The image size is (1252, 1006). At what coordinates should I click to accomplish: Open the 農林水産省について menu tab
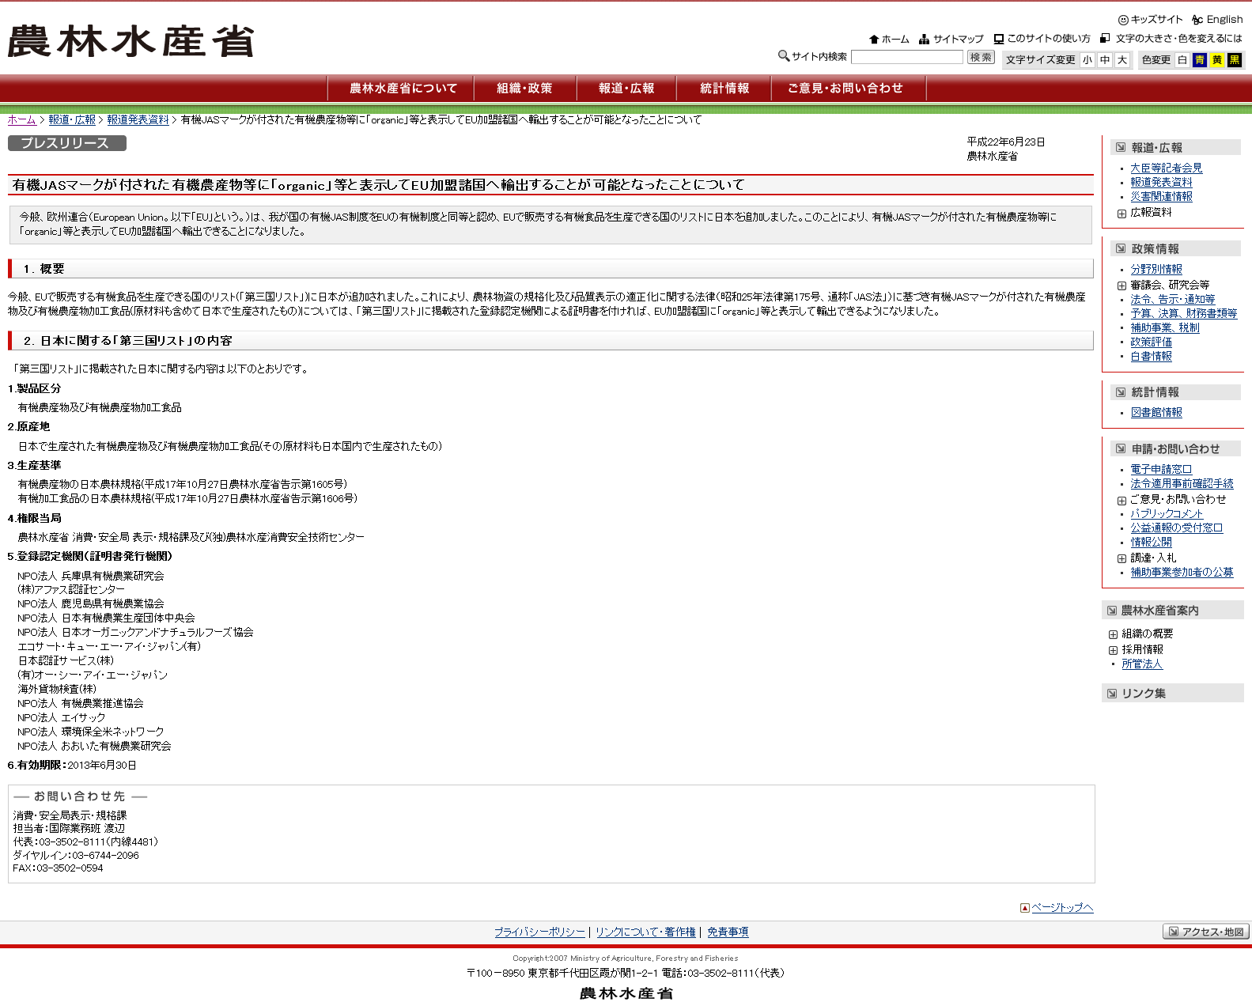point(403,89)
